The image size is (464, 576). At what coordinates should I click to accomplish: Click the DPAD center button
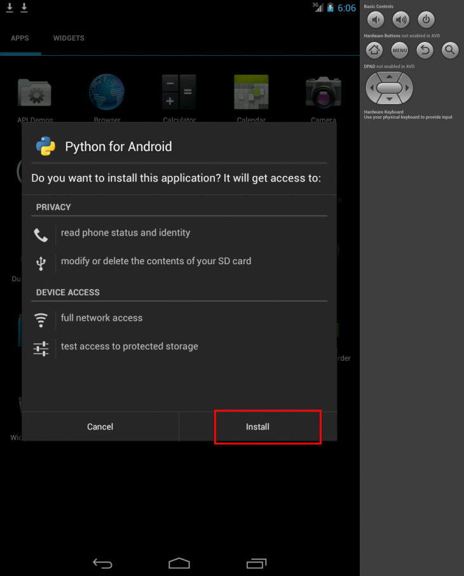[390, 88]
